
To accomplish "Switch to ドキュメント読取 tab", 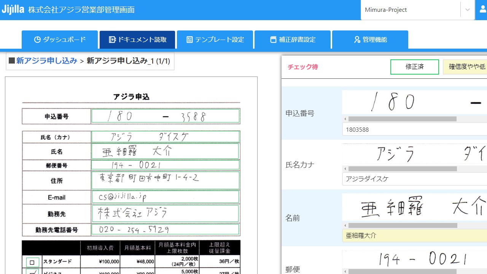I will point(137,40).
